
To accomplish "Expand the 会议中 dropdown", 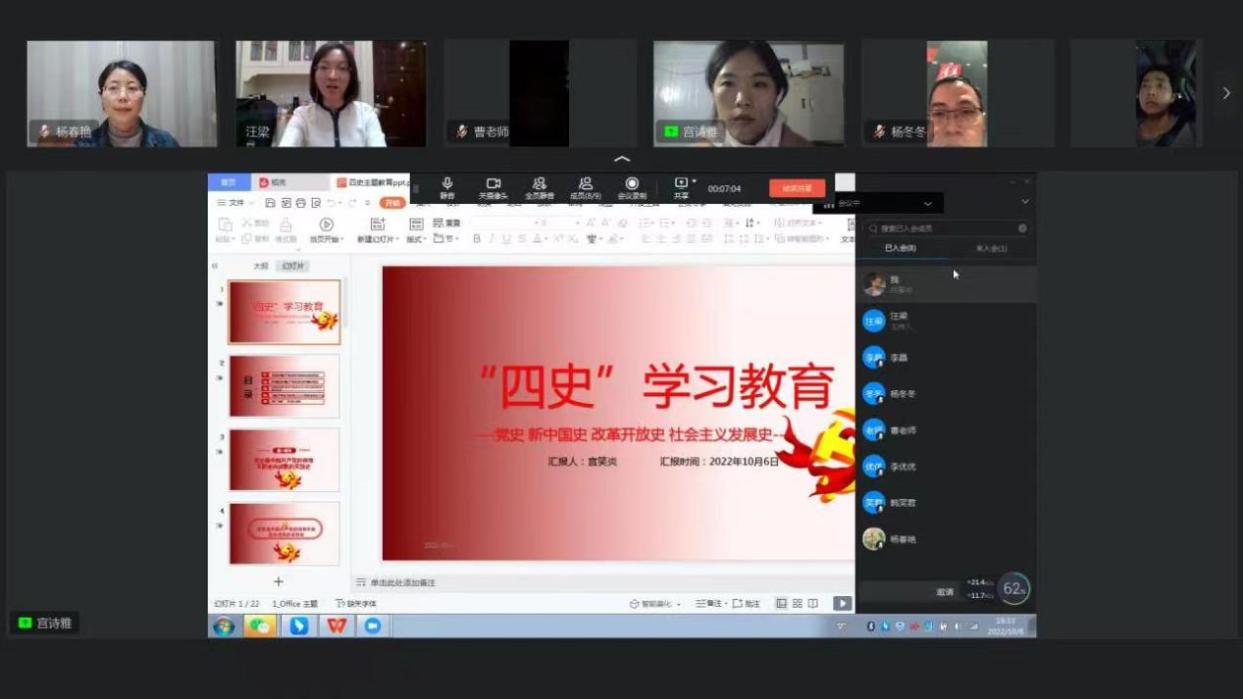I will pos(927,204).
